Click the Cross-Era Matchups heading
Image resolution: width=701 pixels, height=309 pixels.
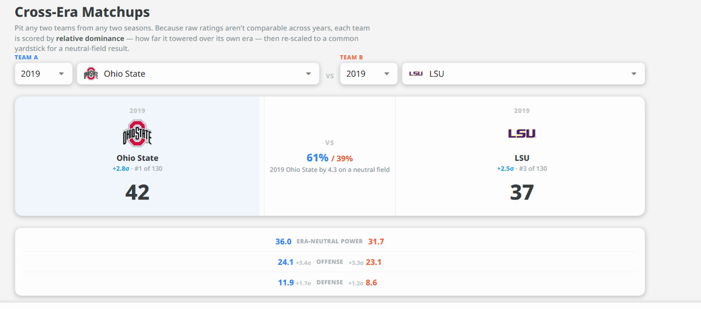click(82, 12)
